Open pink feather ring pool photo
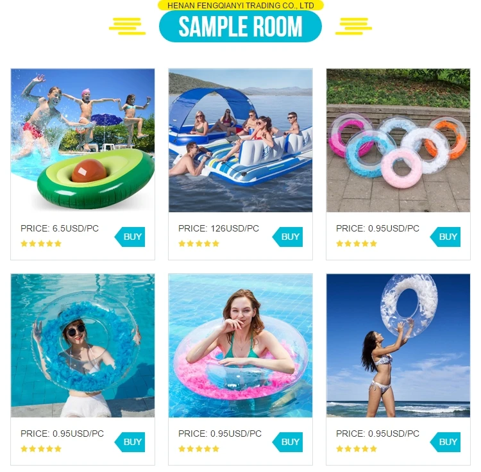This screenshot has height=472, width=481. click(x=240, y=346)
